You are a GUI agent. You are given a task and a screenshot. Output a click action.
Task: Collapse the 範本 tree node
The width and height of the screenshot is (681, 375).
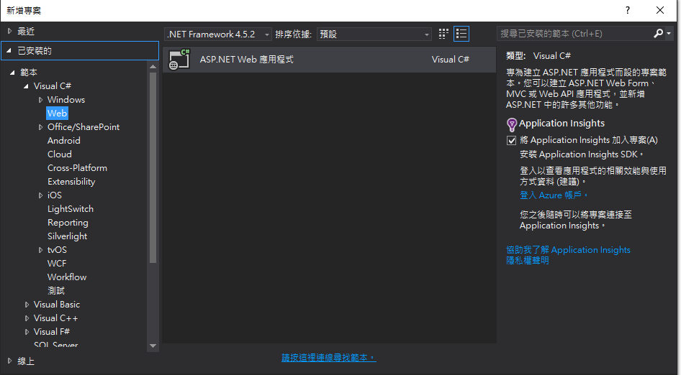point(12,73)
